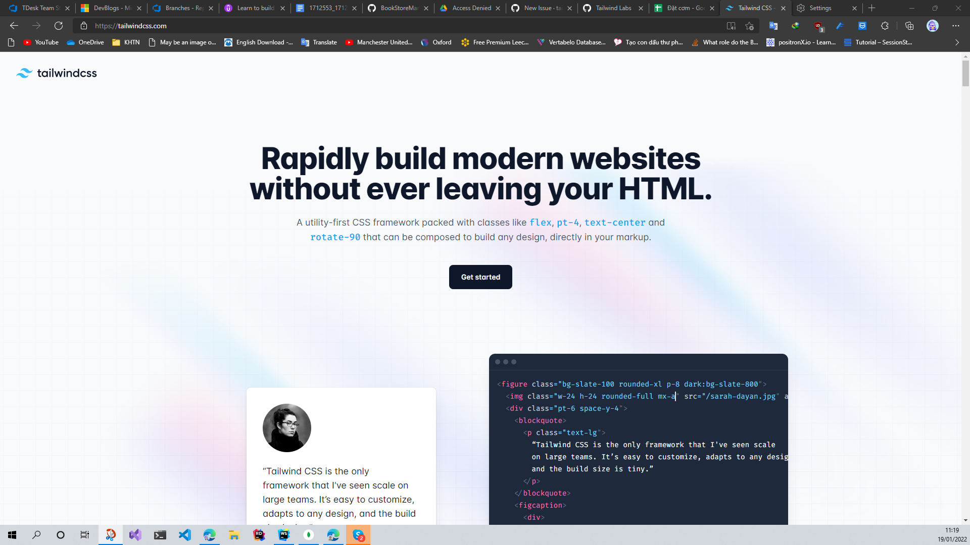Click the Get started button

(480, 277)
